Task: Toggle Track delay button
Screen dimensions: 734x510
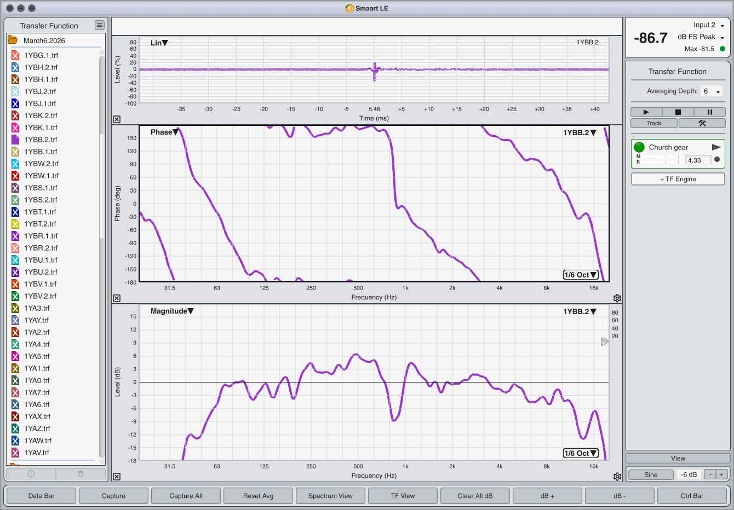Action: 654,123
